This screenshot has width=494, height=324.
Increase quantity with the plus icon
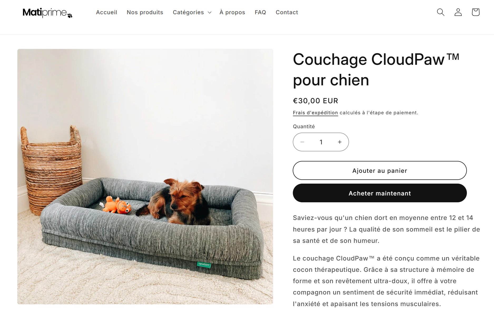point(340,142)
